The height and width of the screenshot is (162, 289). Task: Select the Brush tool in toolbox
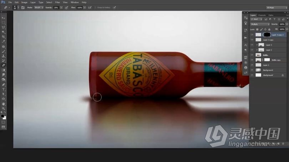click(4, 52)
